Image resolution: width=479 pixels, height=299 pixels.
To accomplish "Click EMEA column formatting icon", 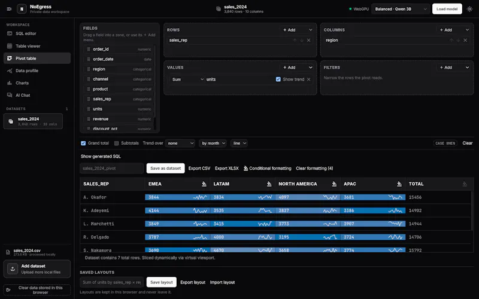I will pos(204,184).
